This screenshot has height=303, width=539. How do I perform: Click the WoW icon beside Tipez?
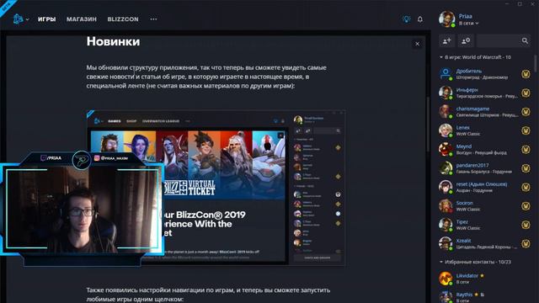point(526,225)
